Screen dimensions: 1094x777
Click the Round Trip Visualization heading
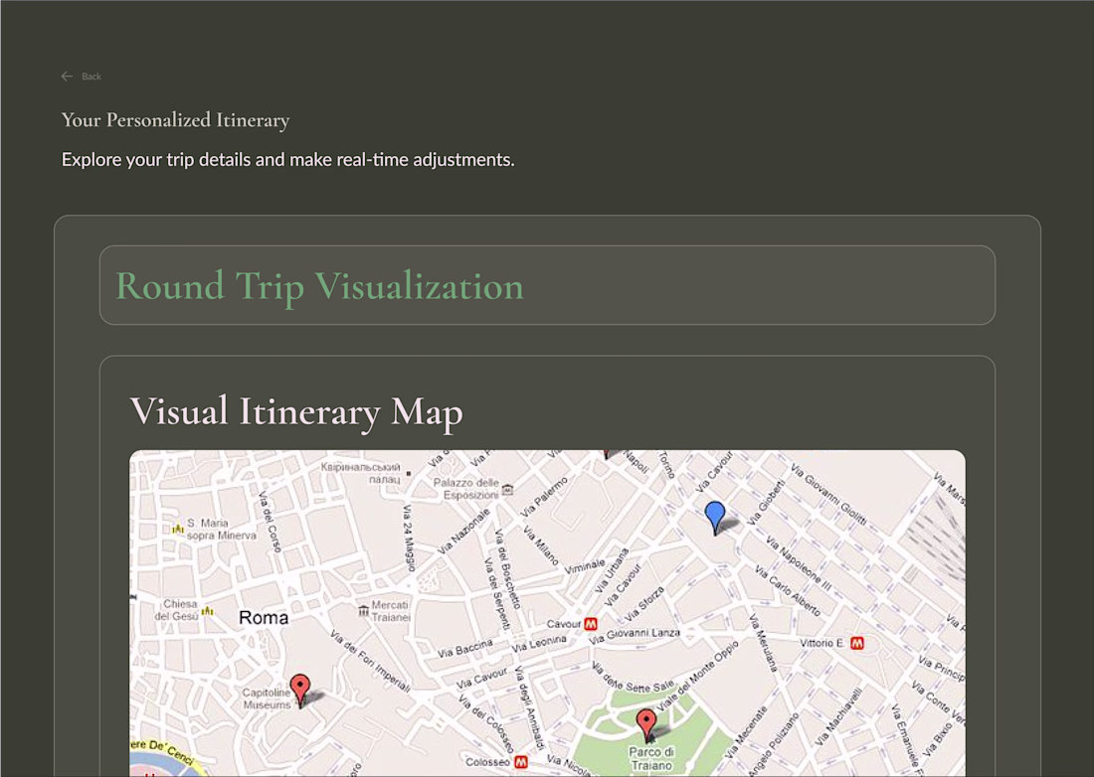click(319, 286)
